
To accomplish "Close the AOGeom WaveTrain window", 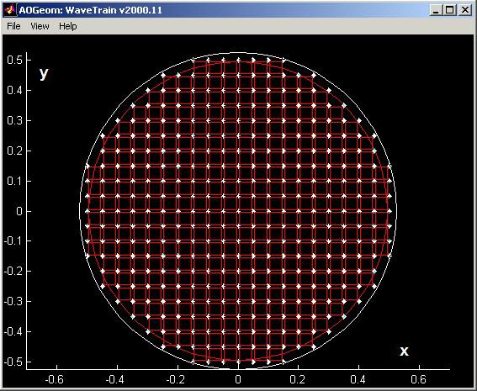I will (x=465, y=10).
